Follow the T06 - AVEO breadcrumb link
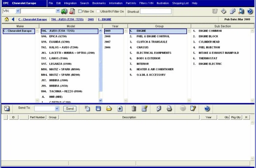 tap(68, 19)
